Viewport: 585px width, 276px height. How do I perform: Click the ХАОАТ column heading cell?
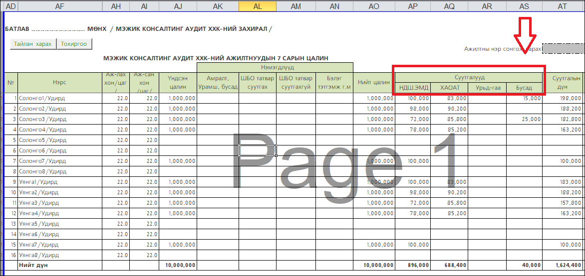click(449, 88)
